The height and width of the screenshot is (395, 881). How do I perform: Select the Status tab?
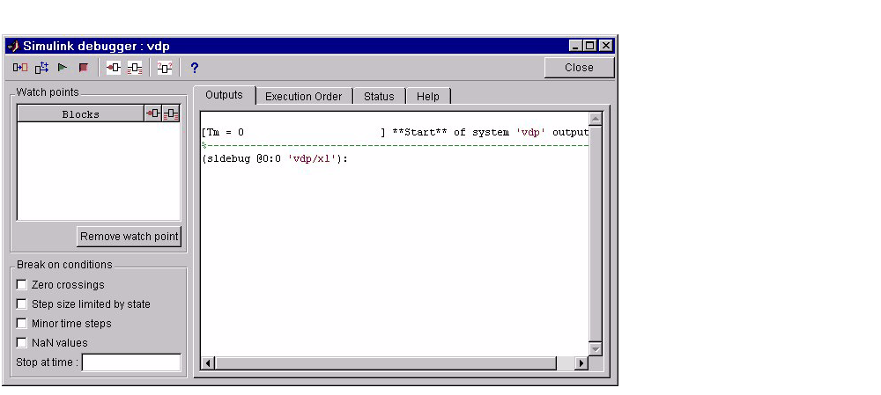click(x=379, y=97)
